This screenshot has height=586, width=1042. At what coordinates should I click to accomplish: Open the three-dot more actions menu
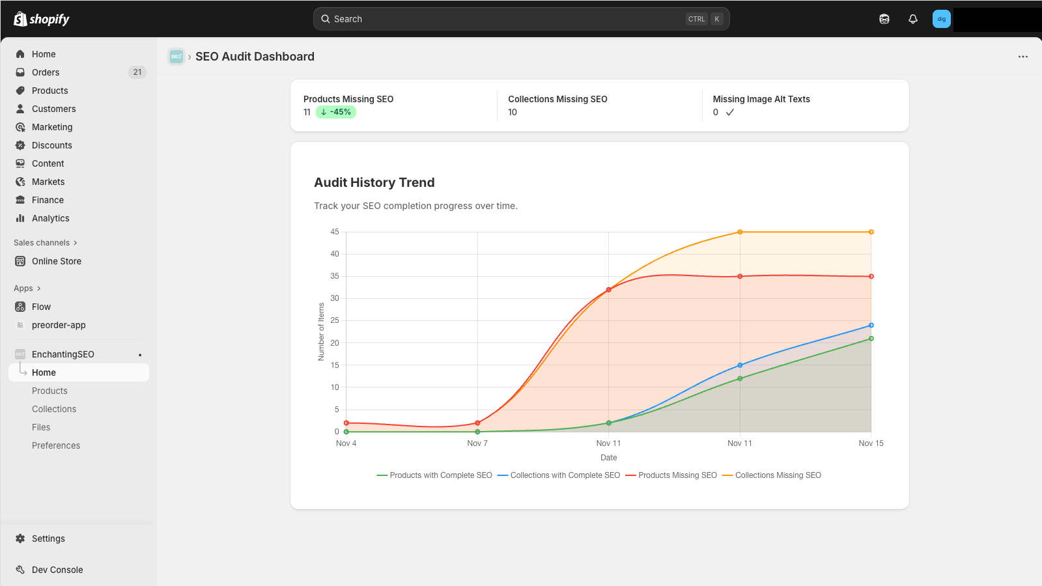pos(1023,57)
